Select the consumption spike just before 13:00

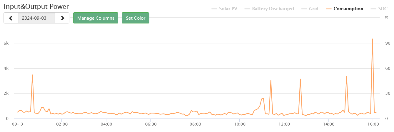coord(300,79)
